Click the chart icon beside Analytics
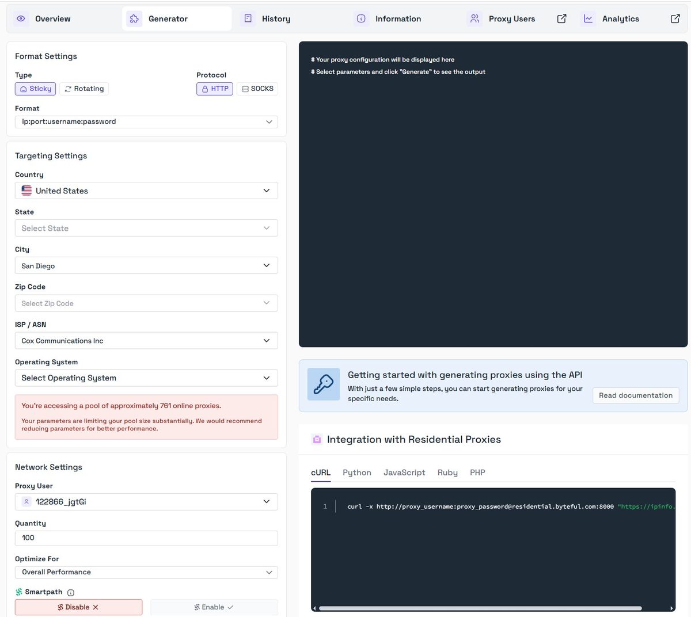Screen dimensions: 691x617 pyautogui.click(x=588, y=18)
